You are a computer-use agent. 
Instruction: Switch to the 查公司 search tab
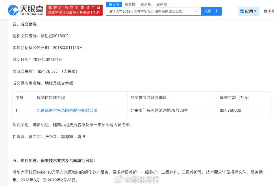[114, 4]
